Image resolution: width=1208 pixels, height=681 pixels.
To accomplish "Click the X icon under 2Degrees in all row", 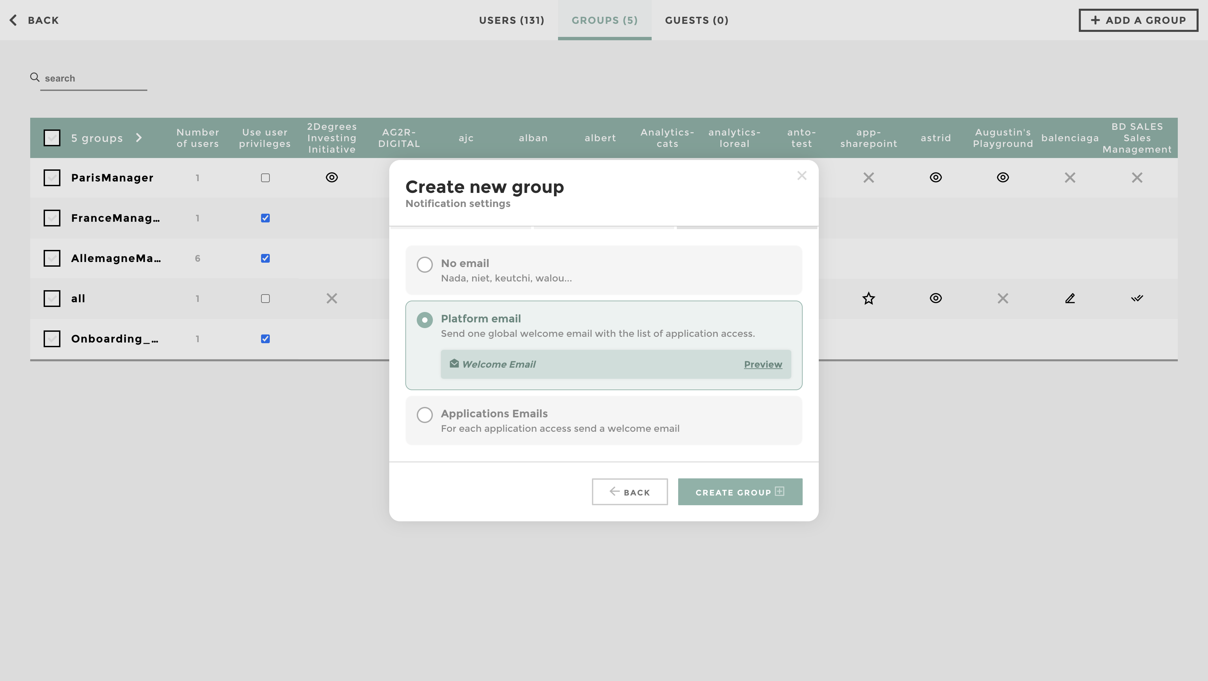I will pyautogui.click(x=332, y=299).
